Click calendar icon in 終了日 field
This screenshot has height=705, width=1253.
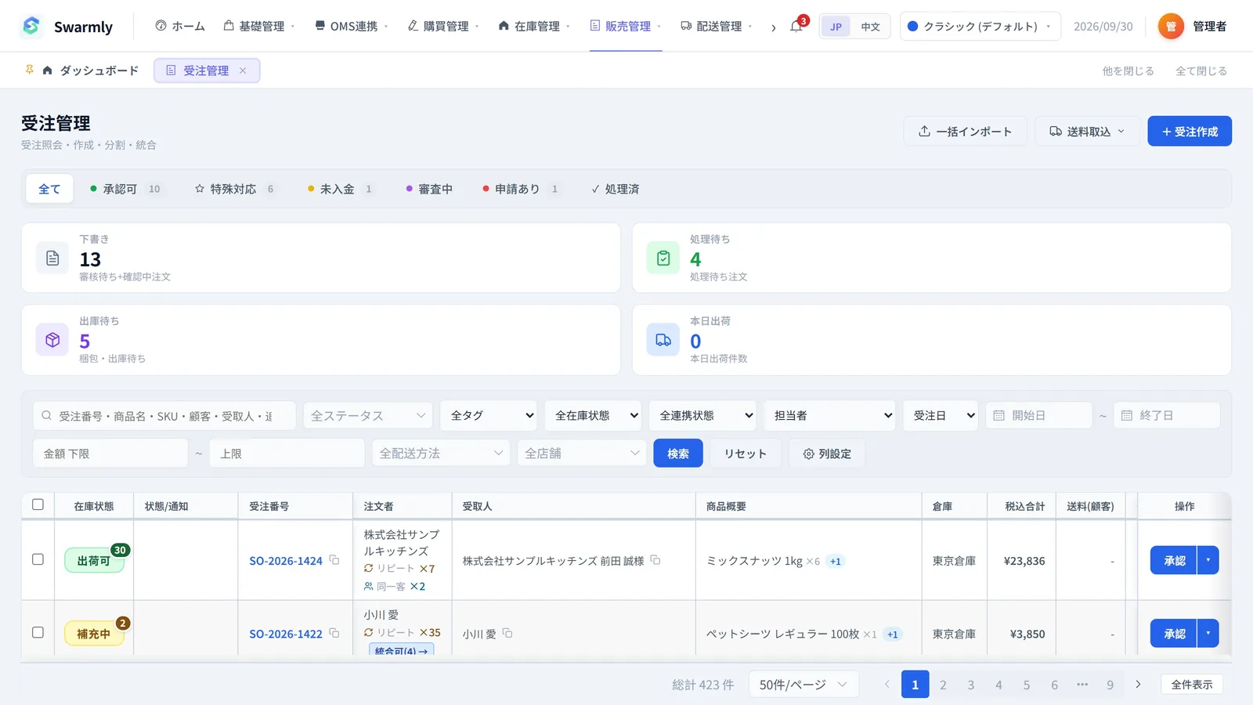tap(1127, 415)
